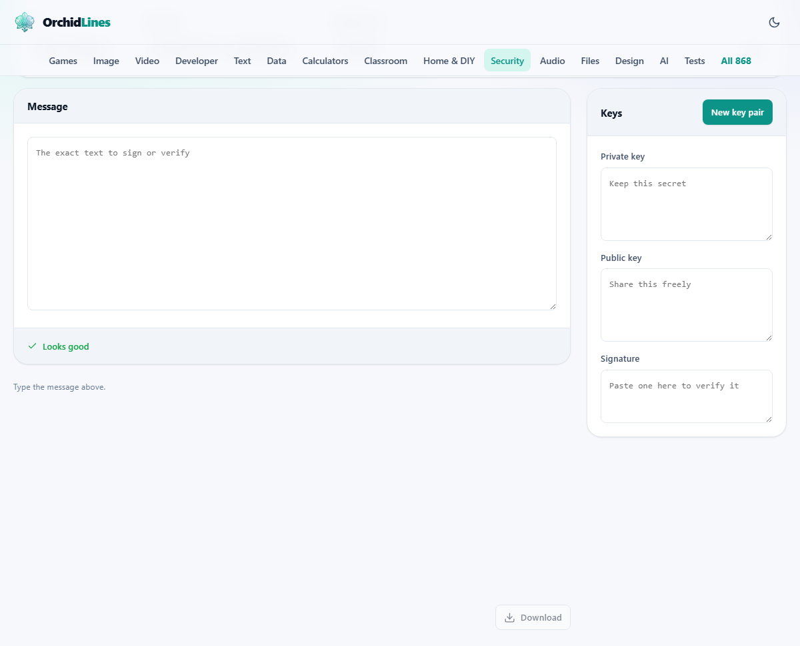
Task: Open the Home & DIY category
Action: tap(449, 61)
